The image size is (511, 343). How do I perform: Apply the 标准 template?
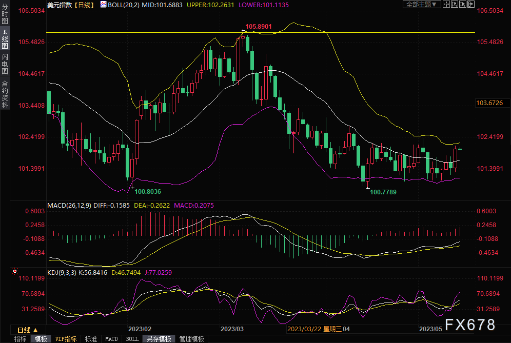tap(91, 339)
